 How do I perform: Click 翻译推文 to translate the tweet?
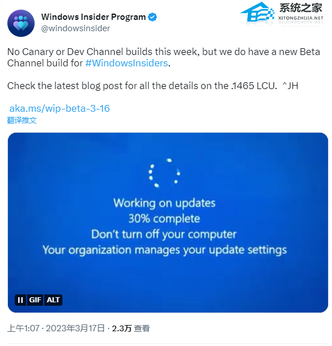[x=22, y=120]
